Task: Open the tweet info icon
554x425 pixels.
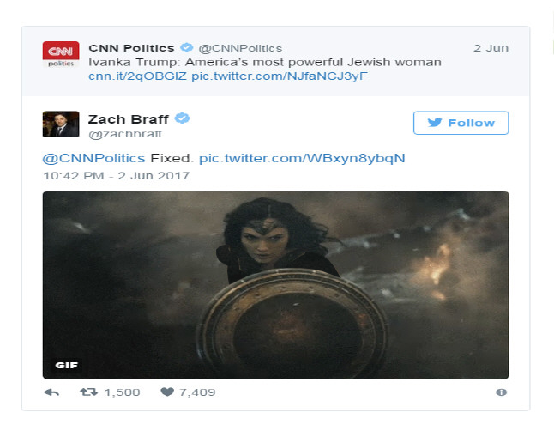Action: pyautogui.click(x=501, y=392)
